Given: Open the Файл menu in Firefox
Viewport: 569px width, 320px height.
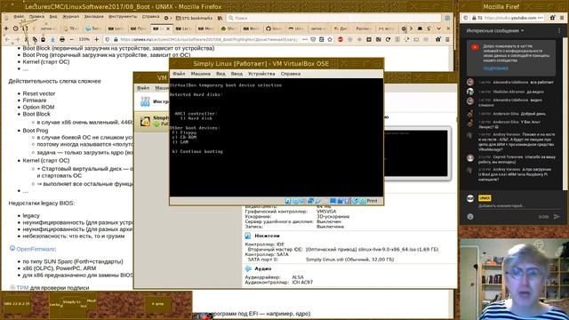Looking at the screenshot, I should pos(19,17).
